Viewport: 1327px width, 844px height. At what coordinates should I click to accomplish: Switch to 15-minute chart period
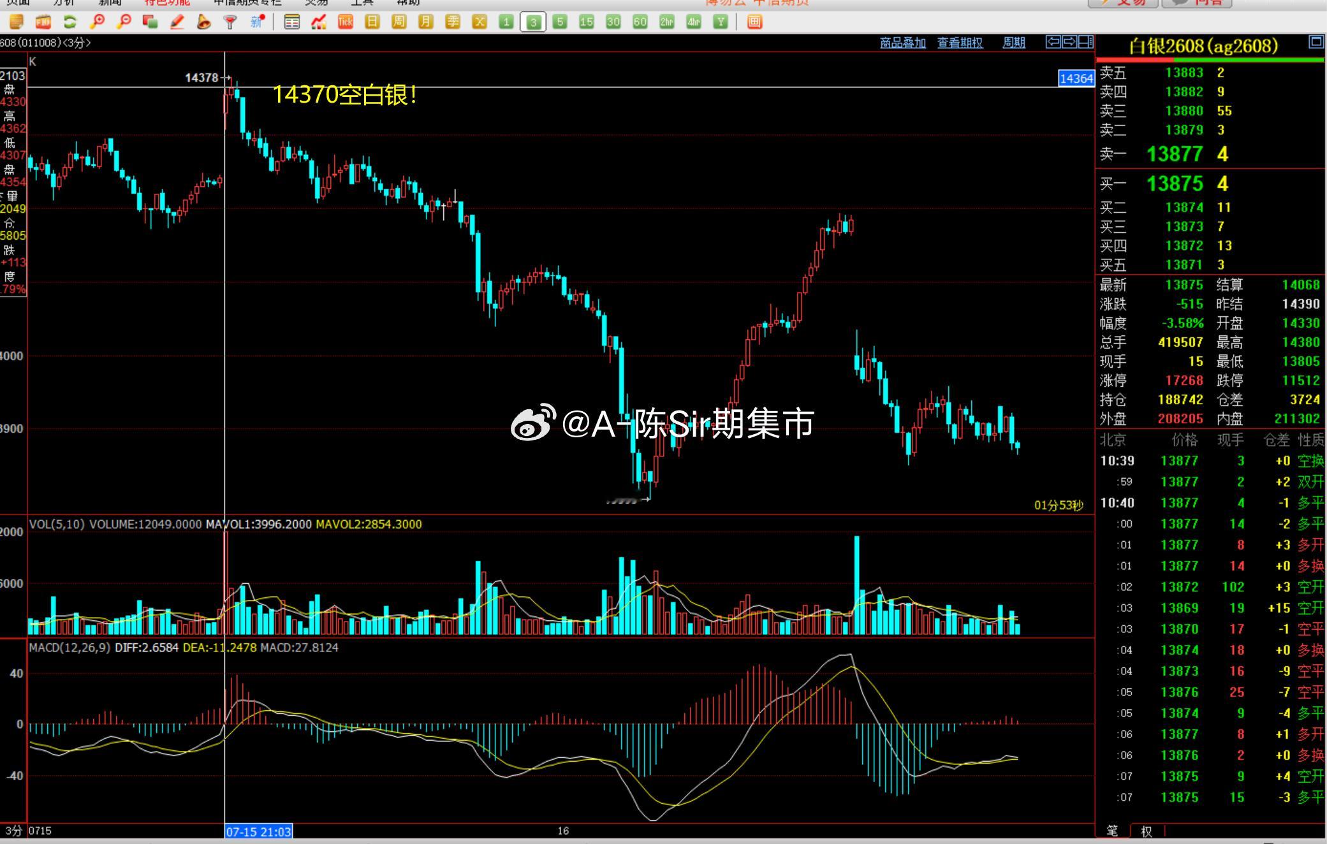coord(587,22)
